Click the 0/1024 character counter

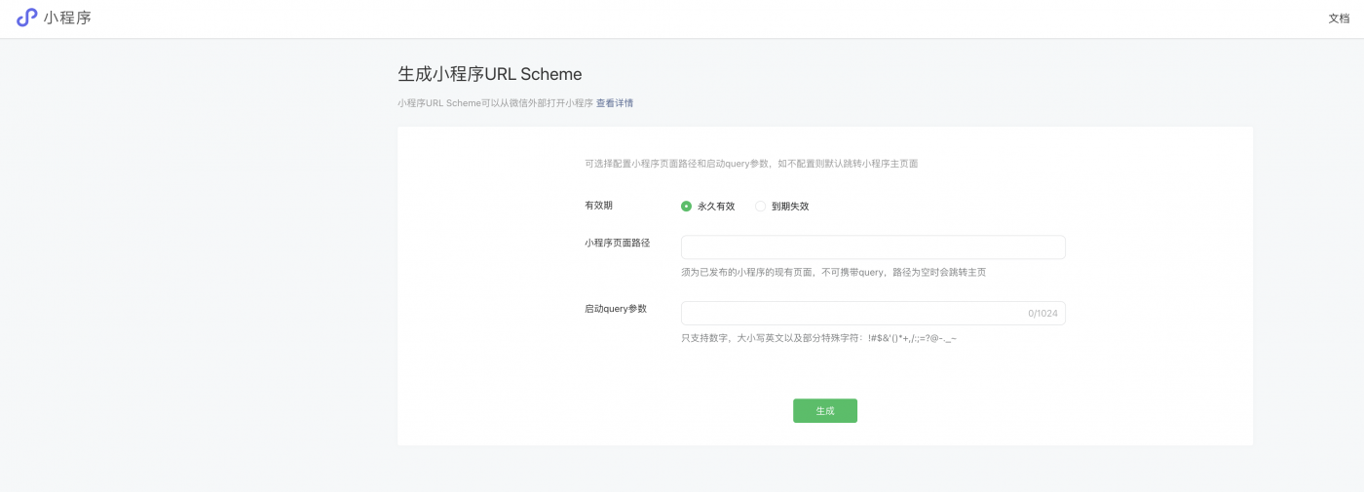(x=1042, y=314)
